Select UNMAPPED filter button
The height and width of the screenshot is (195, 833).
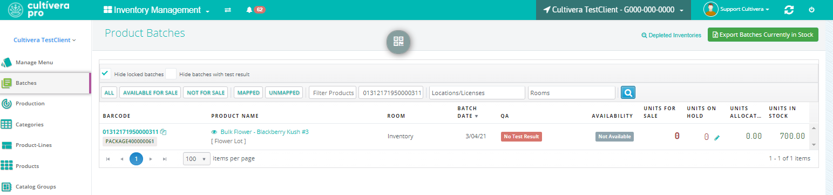pyautogui.click(x=284, y=93)
